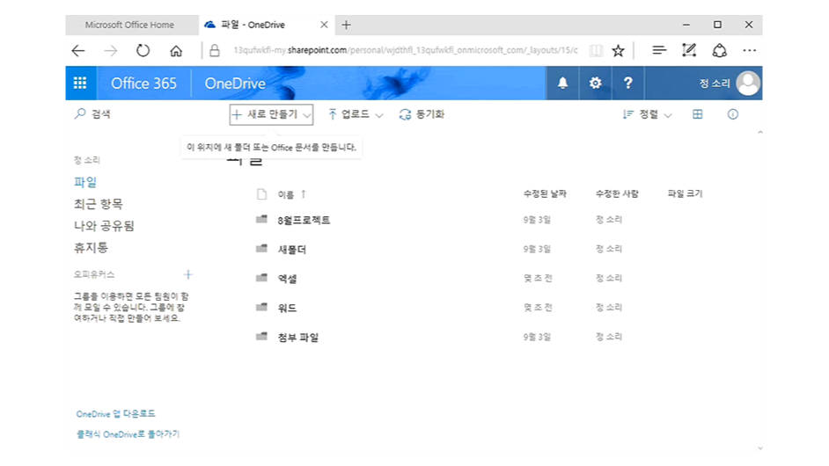Image resolution: width=829 pixels, height=466 pixels.
Task: Refresh the browser page
Action: pos(143,51)
